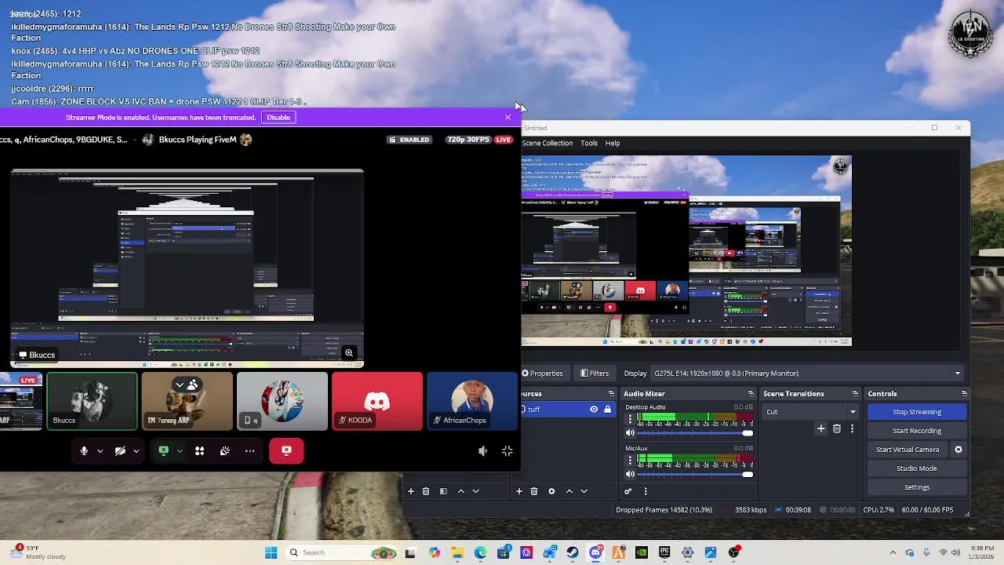Open Desktop Audio options three-dot menu
Viewport: 1004px width, 565px height.
[x=630, y=419]
